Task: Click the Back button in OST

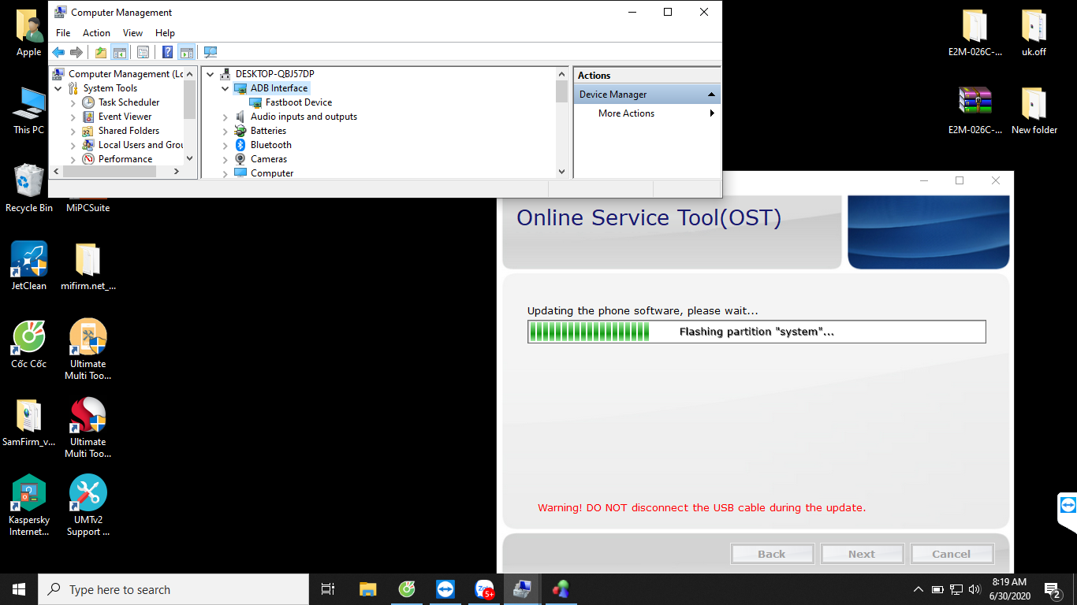Action: 772,554
